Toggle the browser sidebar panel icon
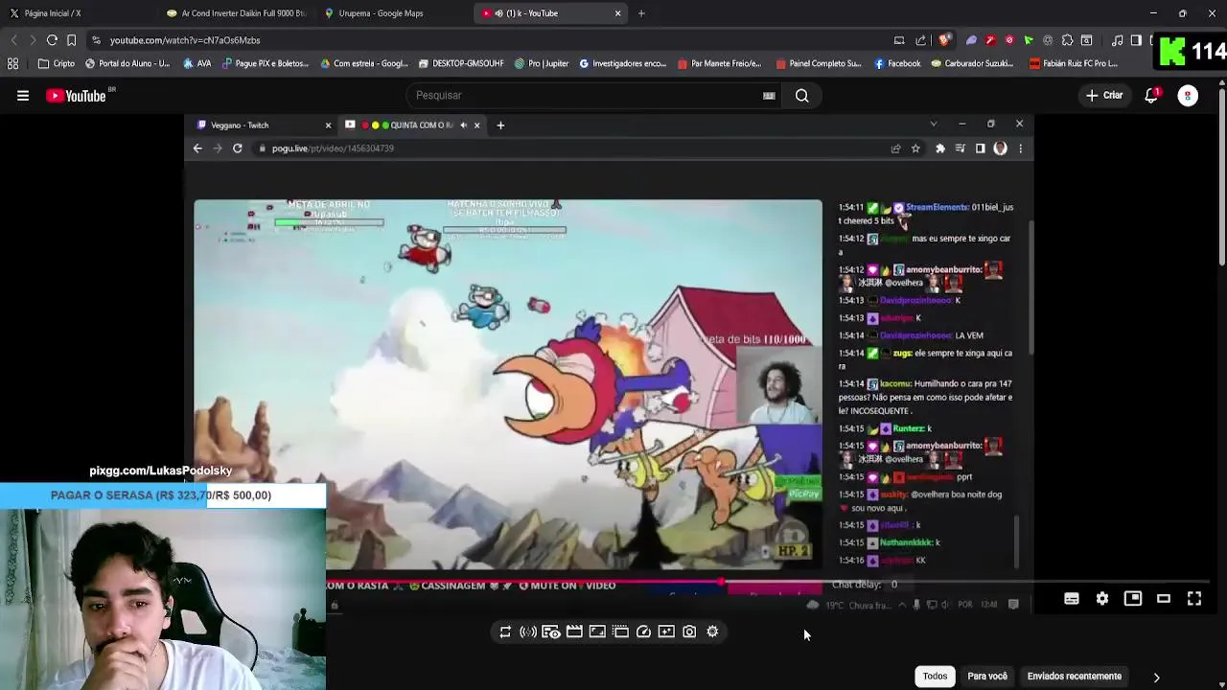The image size is (1227, 690). tap(1136, 40)
